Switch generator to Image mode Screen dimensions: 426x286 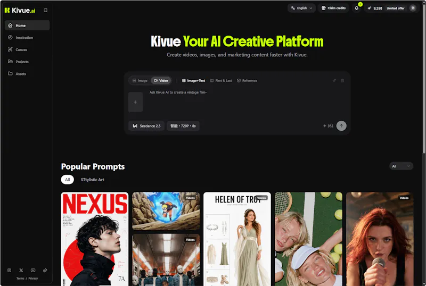140,81
